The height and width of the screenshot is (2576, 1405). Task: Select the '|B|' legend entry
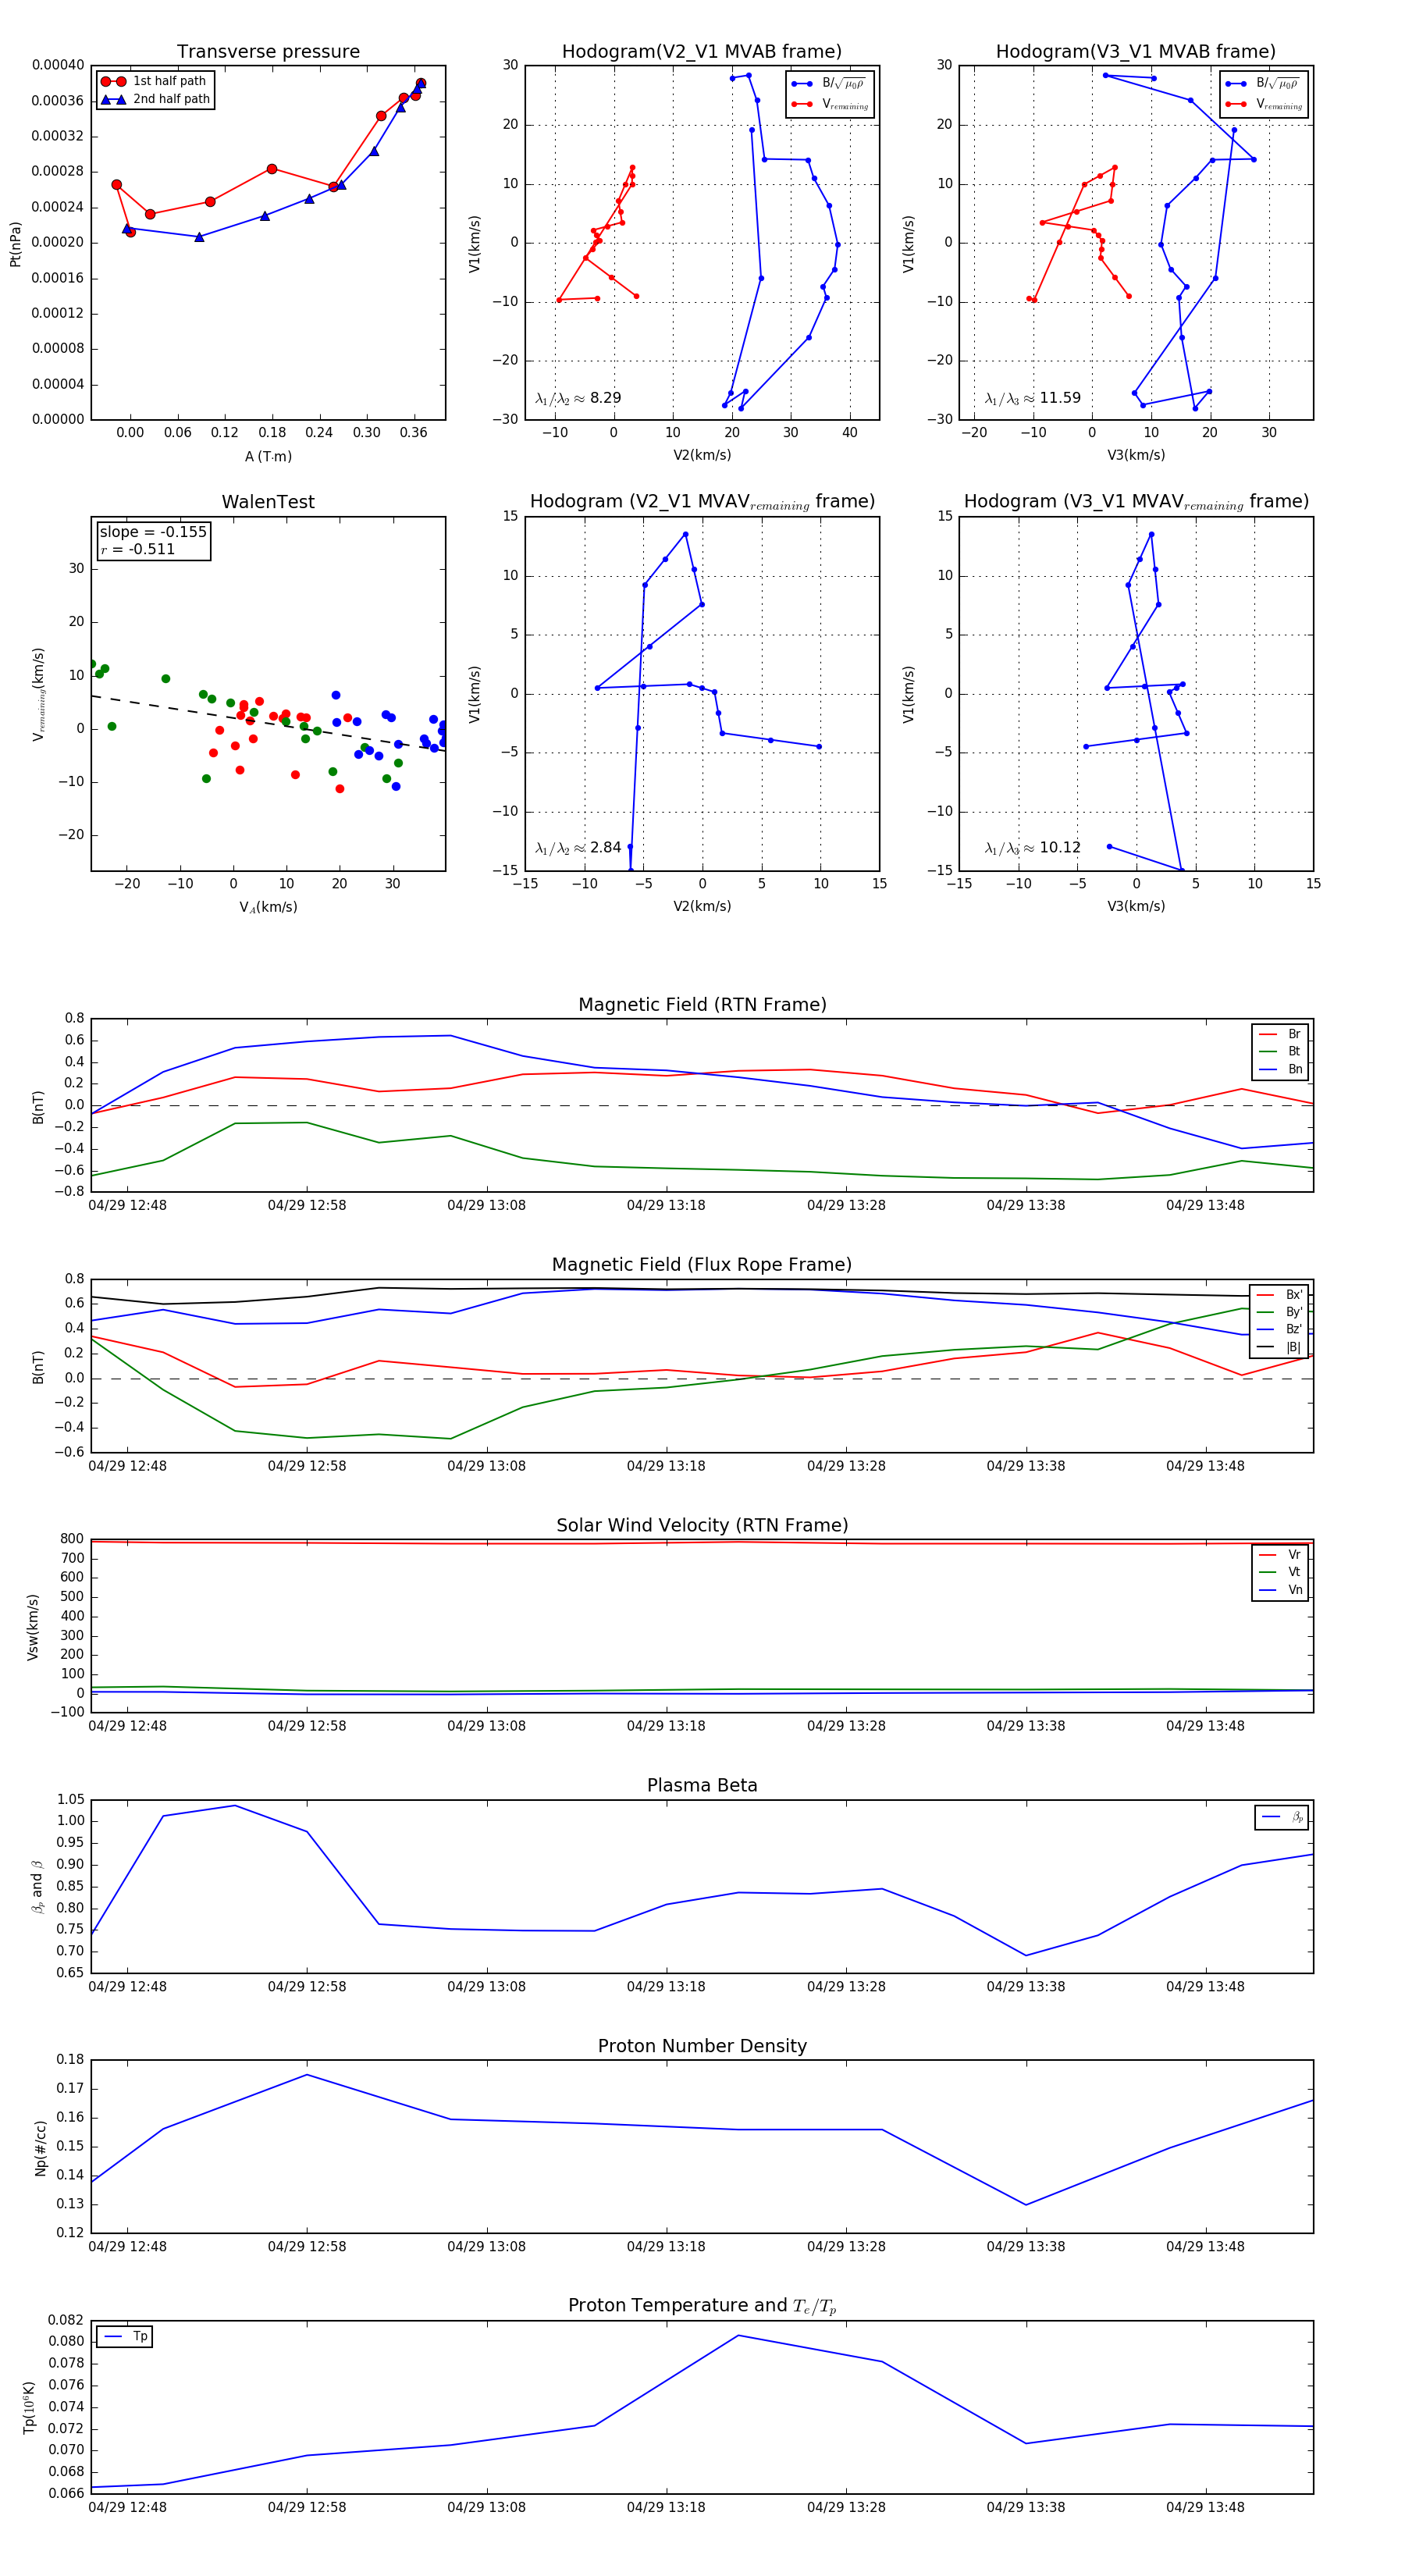pos(1279,1347)
